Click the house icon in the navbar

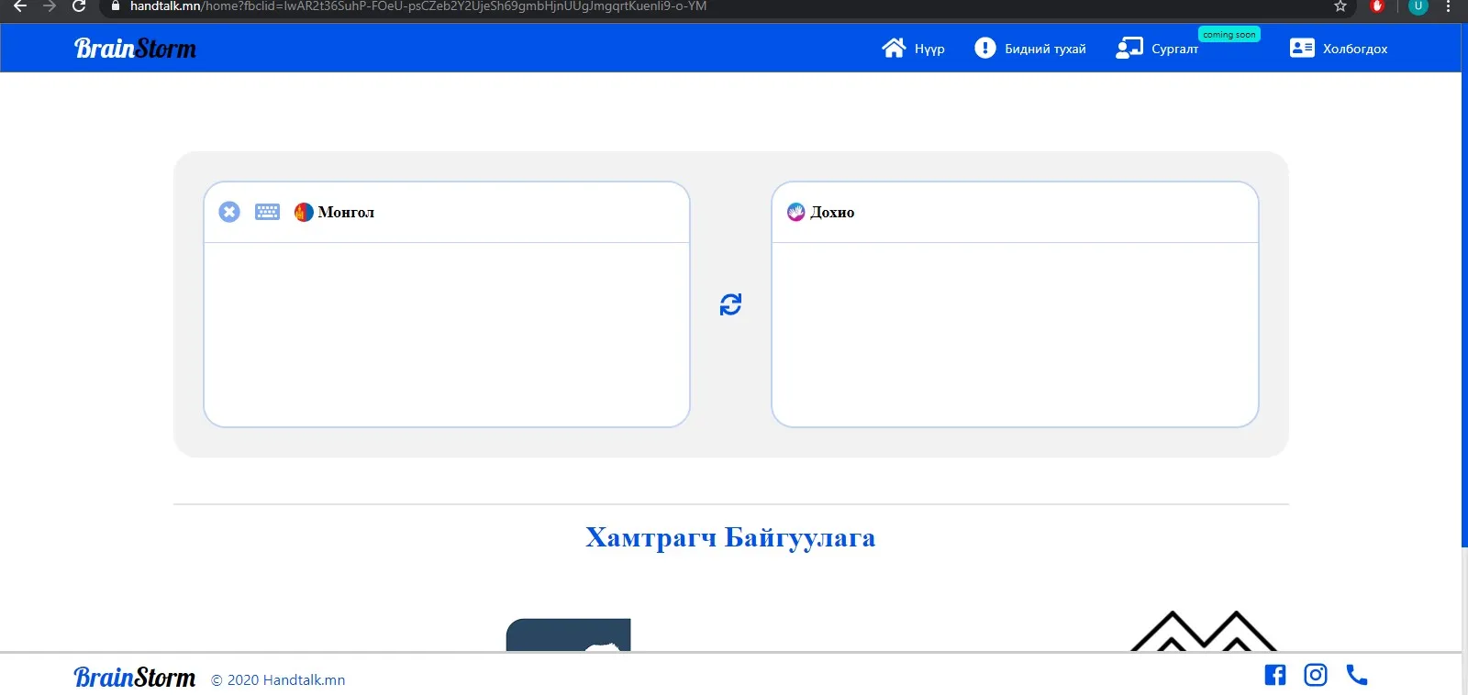[x=894, y=48]
